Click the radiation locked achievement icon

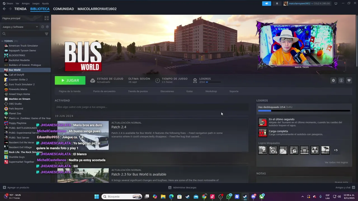click(x=315, y=150)
